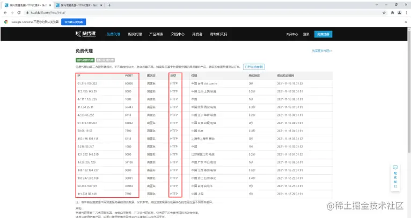Click location 中国 上海 in the last row

(x=197, y=194)
